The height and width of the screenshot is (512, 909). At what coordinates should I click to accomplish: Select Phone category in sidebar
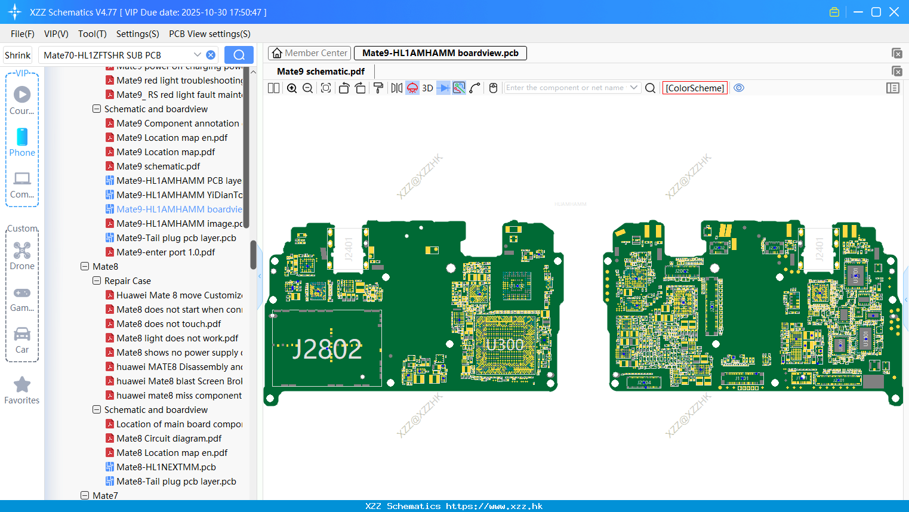tap(22, 142)
